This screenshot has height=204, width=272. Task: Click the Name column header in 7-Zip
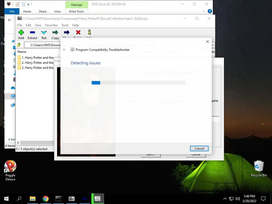point(22,52)
